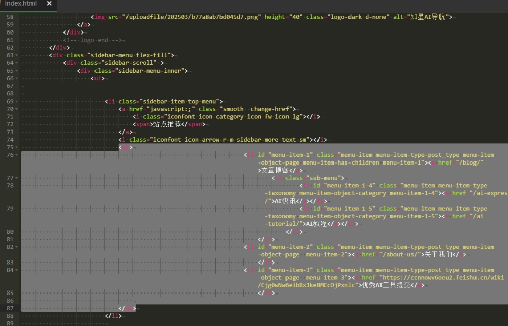Click the link text AI教程
508x326 pixels.
316,224
